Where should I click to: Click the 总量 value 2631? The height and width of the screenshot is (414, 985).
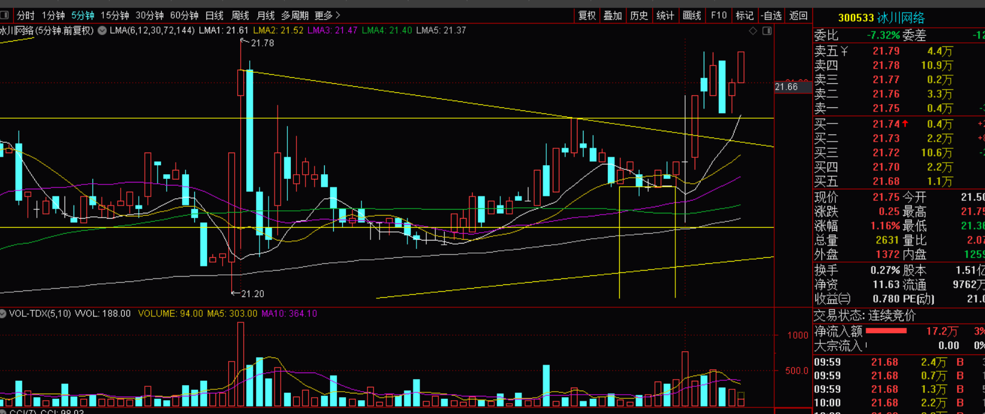[x=888, y=240]
